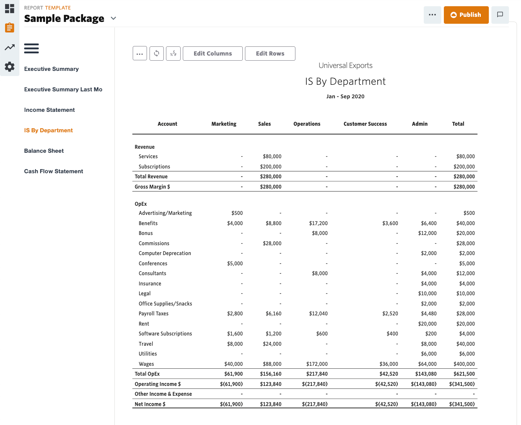Image resolution: width=521 pixels, height=425 pixels.
Task: Open the Executive Summary Last Mo page
Action: [x=63, y=90]
